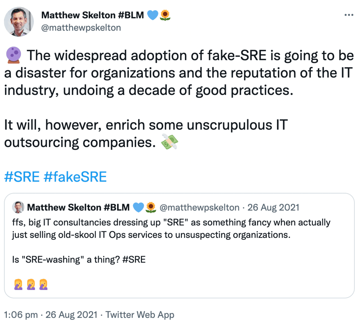This screenshot has width=360, height=325.
Task: Click the sunflower emoji in header
Action: pos(165,15)
